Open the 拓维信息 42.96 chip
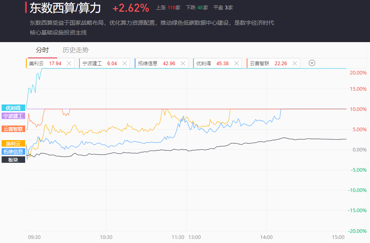 click(156, 63)
